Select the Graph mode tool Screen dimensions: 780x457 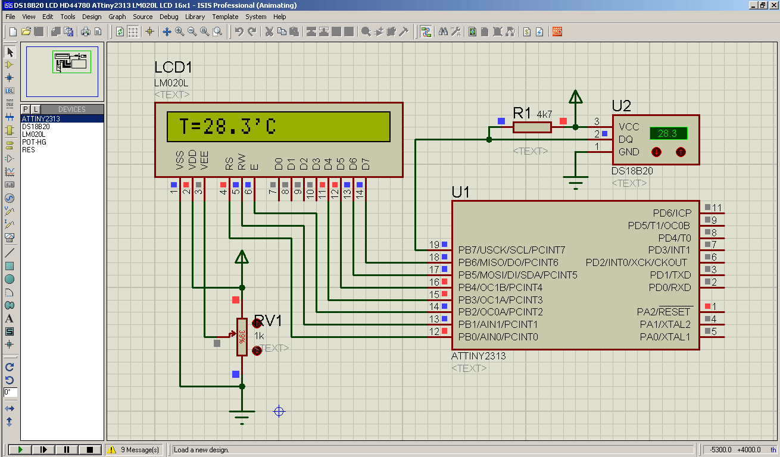click(x=9, y=171)
